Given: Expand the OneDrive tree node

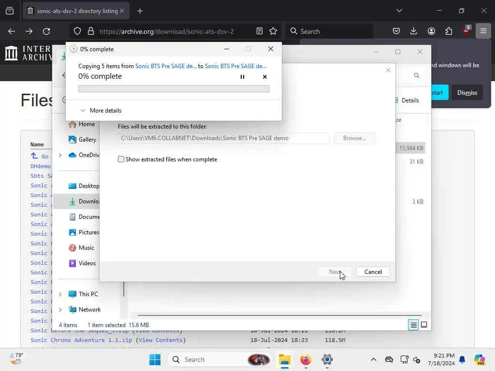Looking at the screenshot, I should click(x=60, y=155).
